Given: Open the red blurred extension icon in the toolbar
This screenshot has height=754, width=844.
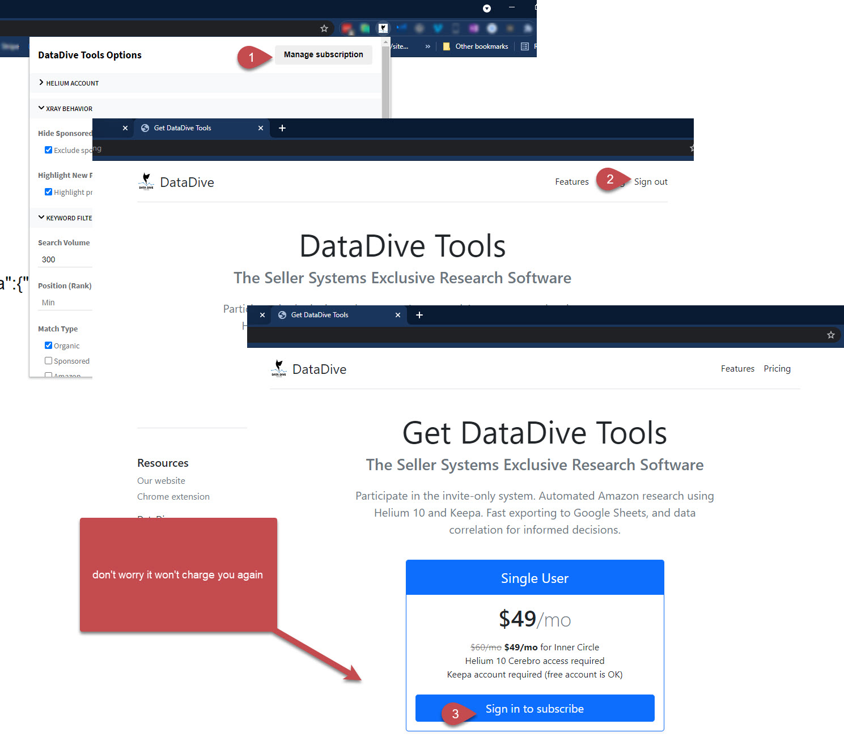Looking at the screenshot, I should point(347,28).
